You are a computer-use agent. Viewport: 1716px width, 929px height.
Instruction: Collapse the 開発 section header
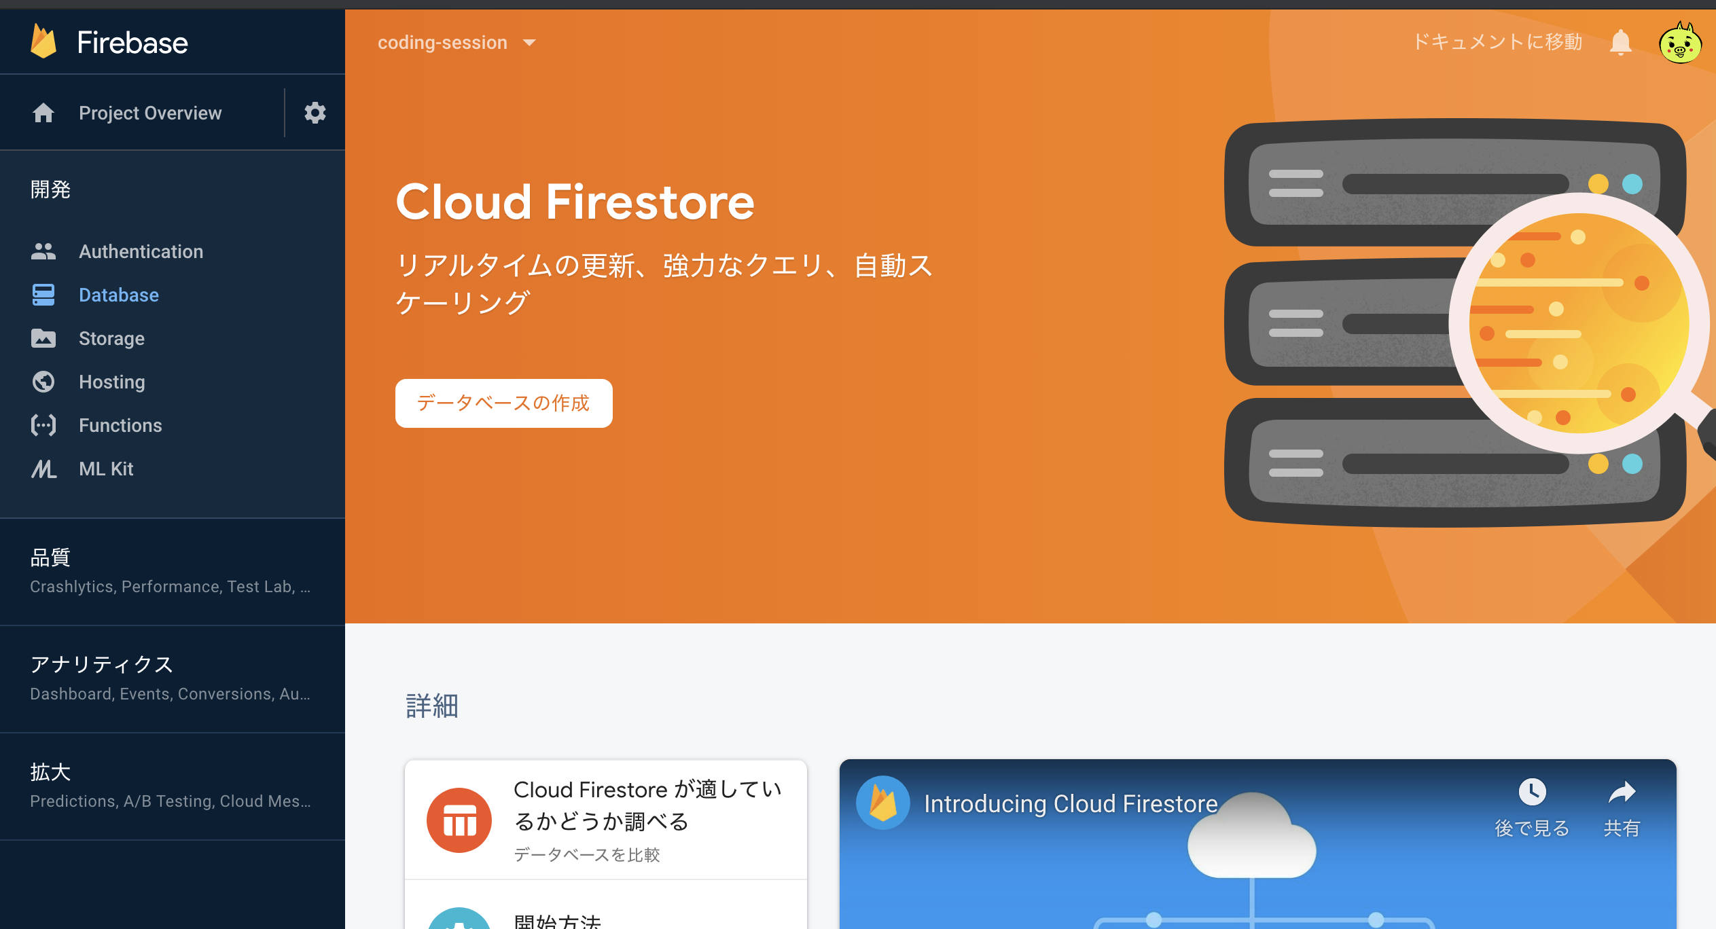tap(50, 189)
